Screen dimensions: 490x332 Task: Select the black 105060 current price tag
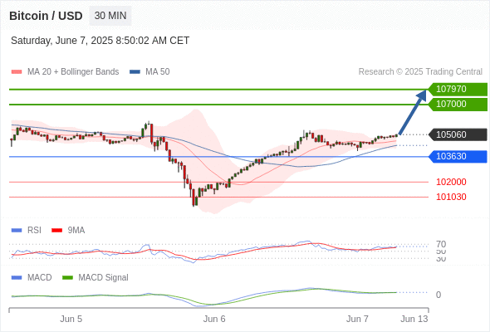(458, 134)
